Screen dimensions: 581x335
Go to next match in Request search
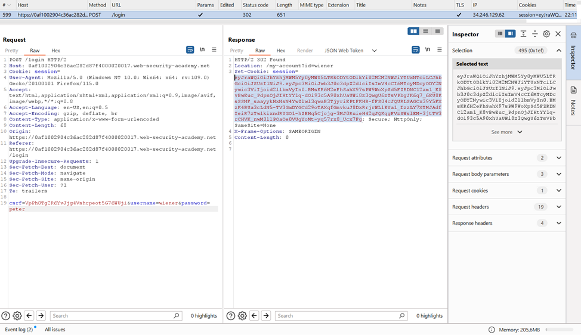coord(41,316)
